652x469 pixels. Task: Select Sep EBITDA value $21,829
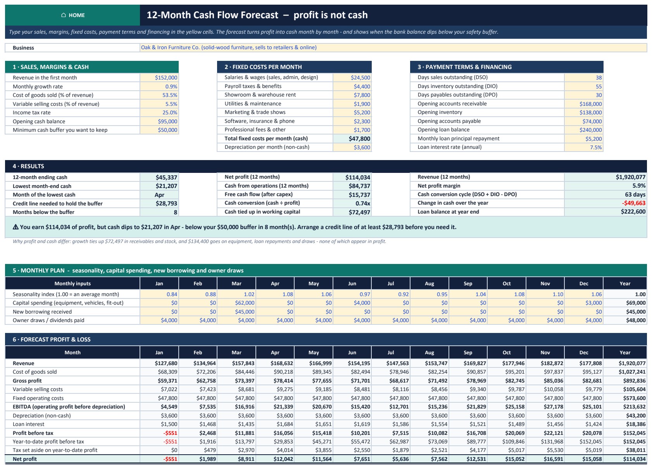pyautogui.click(x=468, y=407)
